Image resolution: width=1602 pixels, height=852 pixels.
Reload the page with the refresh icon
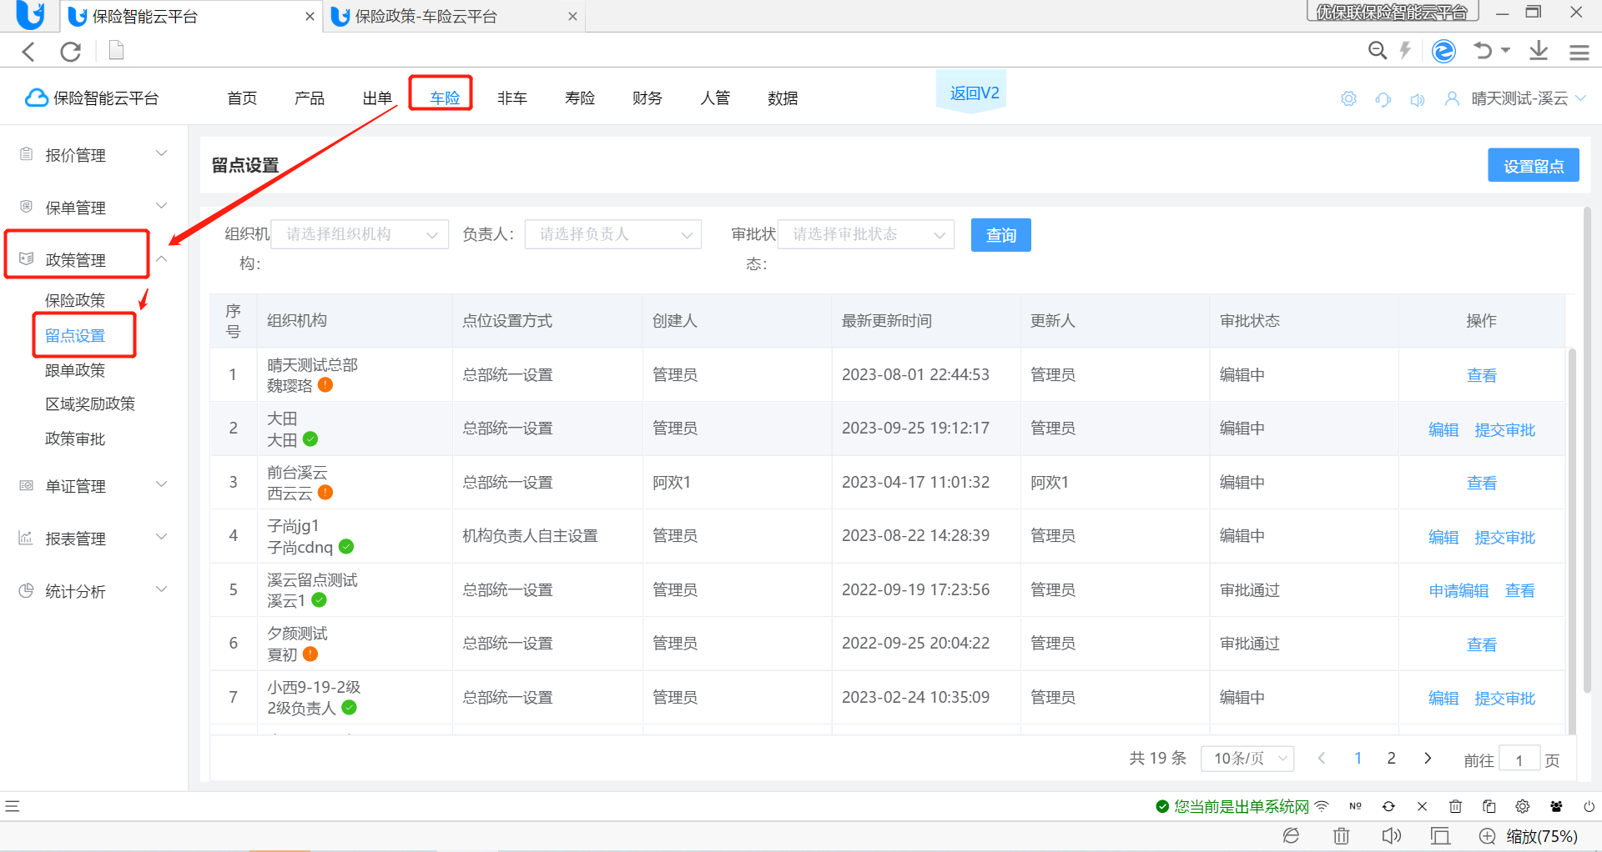point(71,52)
